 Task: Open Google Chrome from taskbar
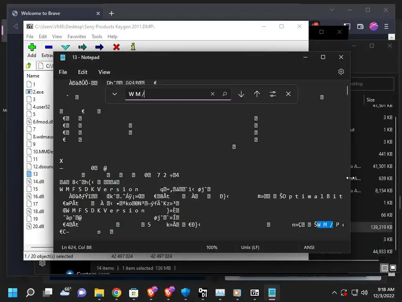(x=116, y=293)
